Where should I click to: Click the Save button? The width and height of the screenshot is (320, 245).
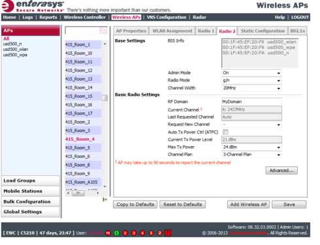point(289,205)
